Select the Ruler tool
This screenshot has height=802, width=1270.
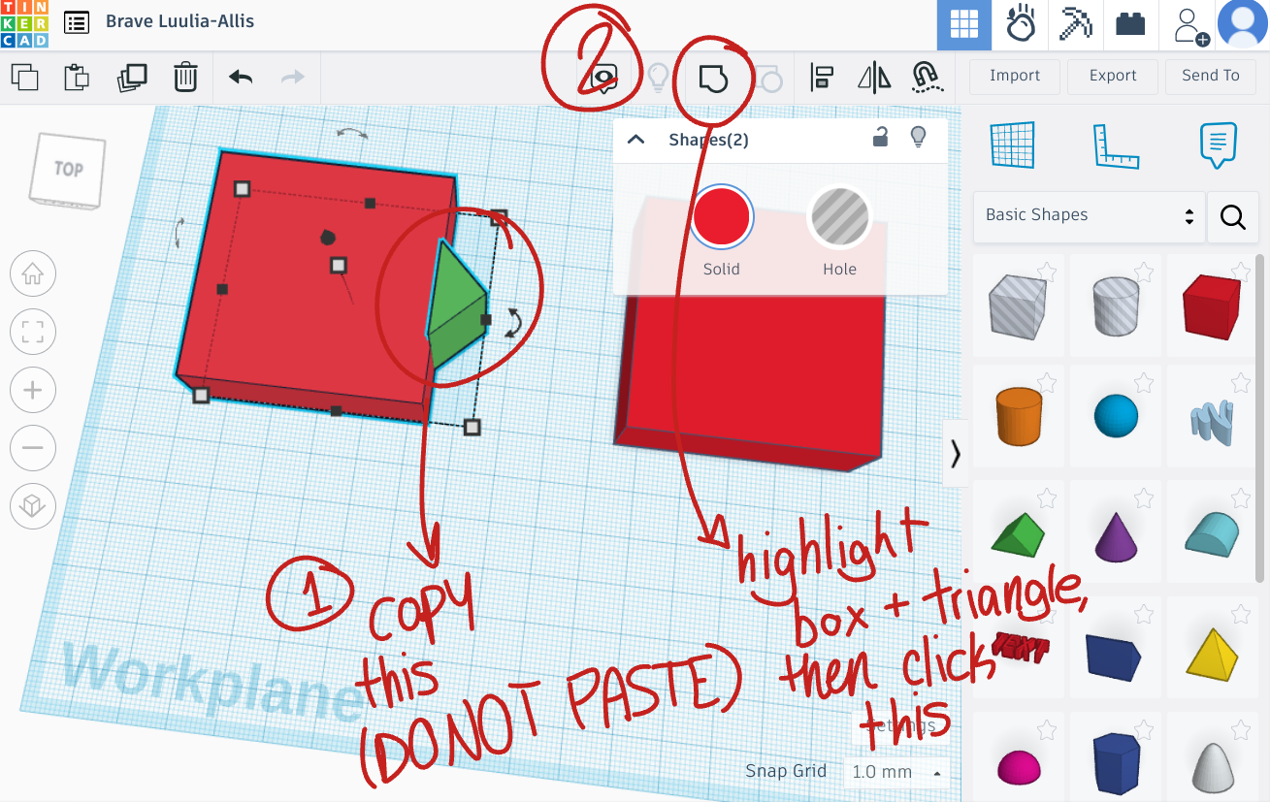1116,145
